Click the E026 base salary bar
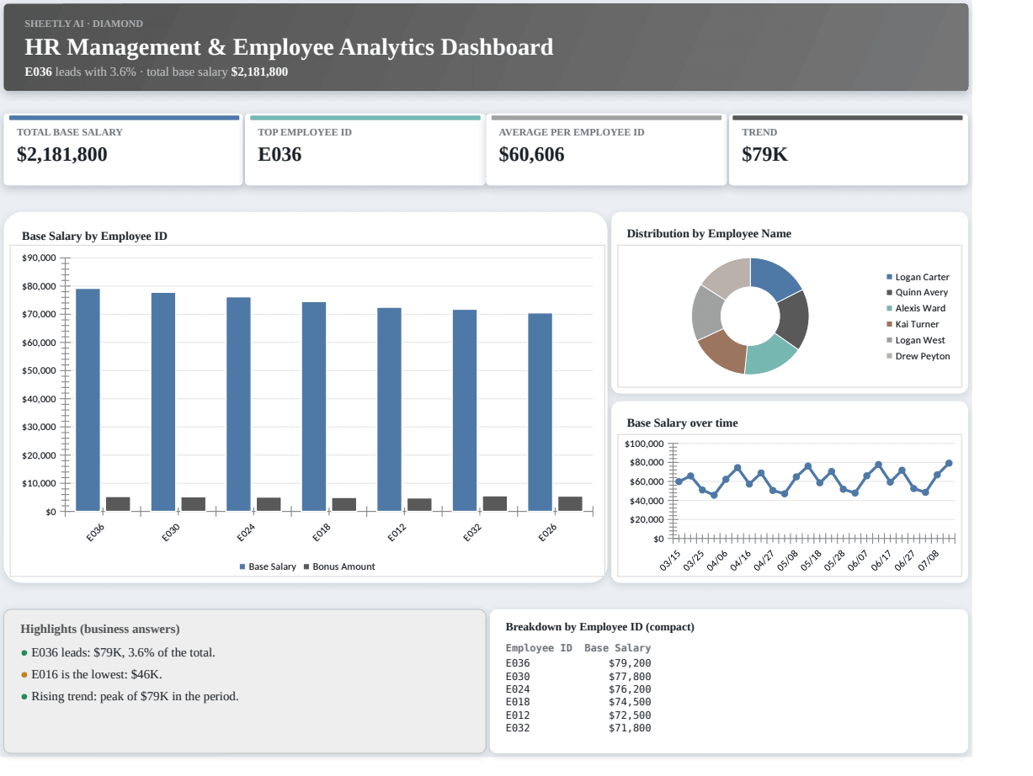 point(540,412)
